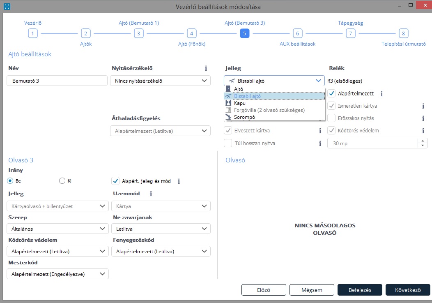Open info icon for Ismeretlen kártya
This screenshot has width=432, height=303.
[423, 106]
